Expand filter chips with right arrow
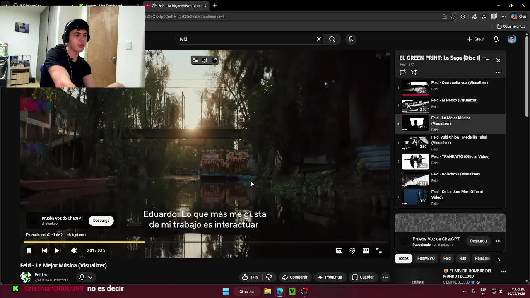The image size is (530, 298). click(x=499, y=260)
